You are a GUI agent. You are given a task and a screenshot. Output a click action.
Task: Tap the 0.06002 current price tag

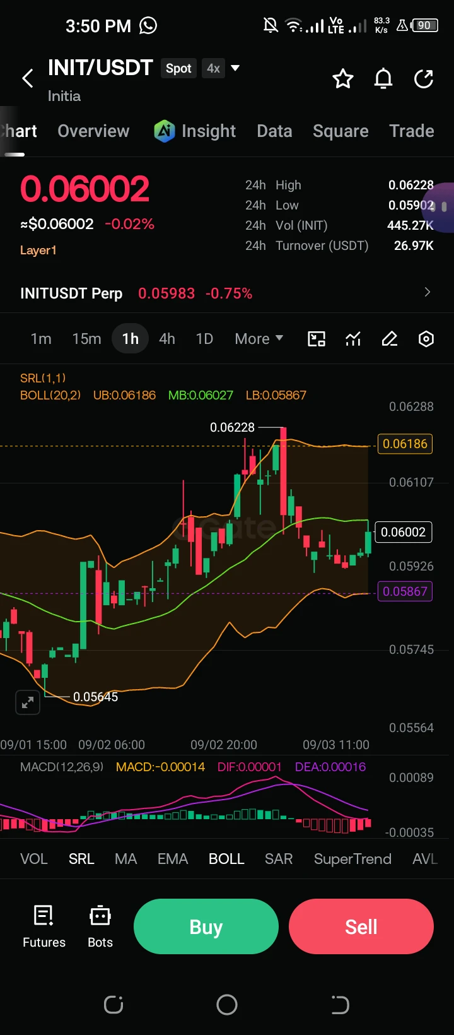pos(403,532)
